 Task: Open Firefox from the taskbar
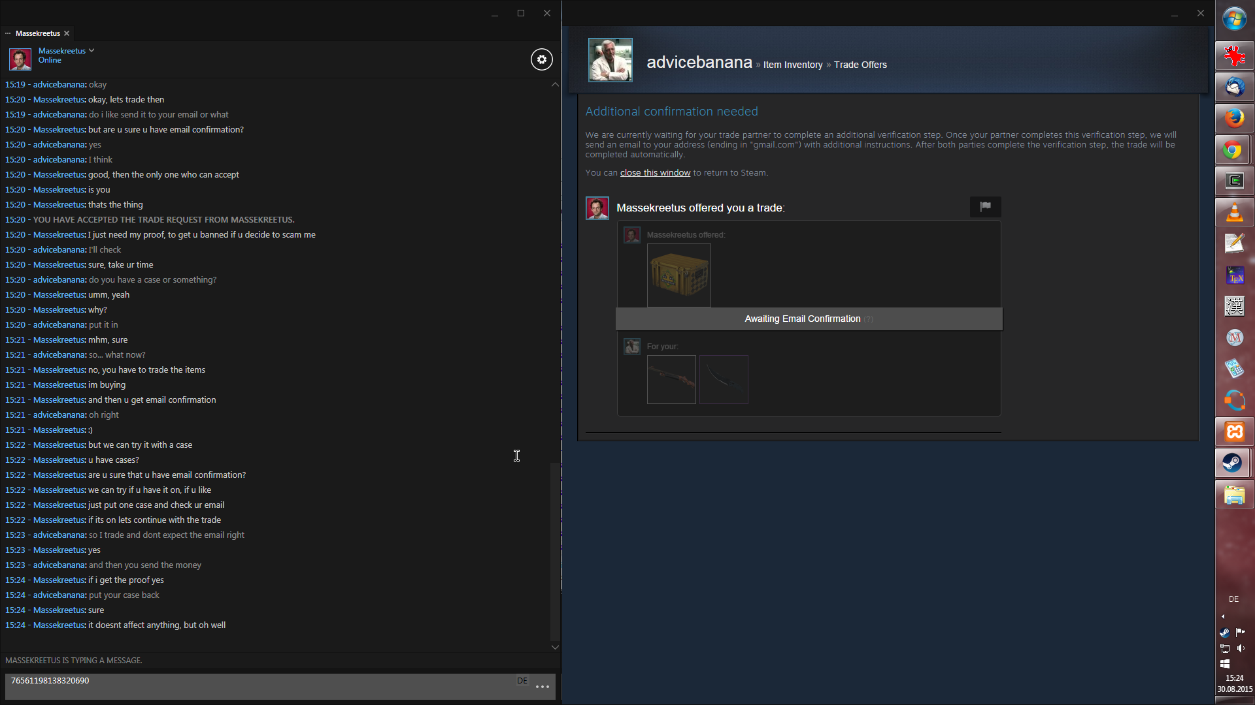click(1234, 118)
